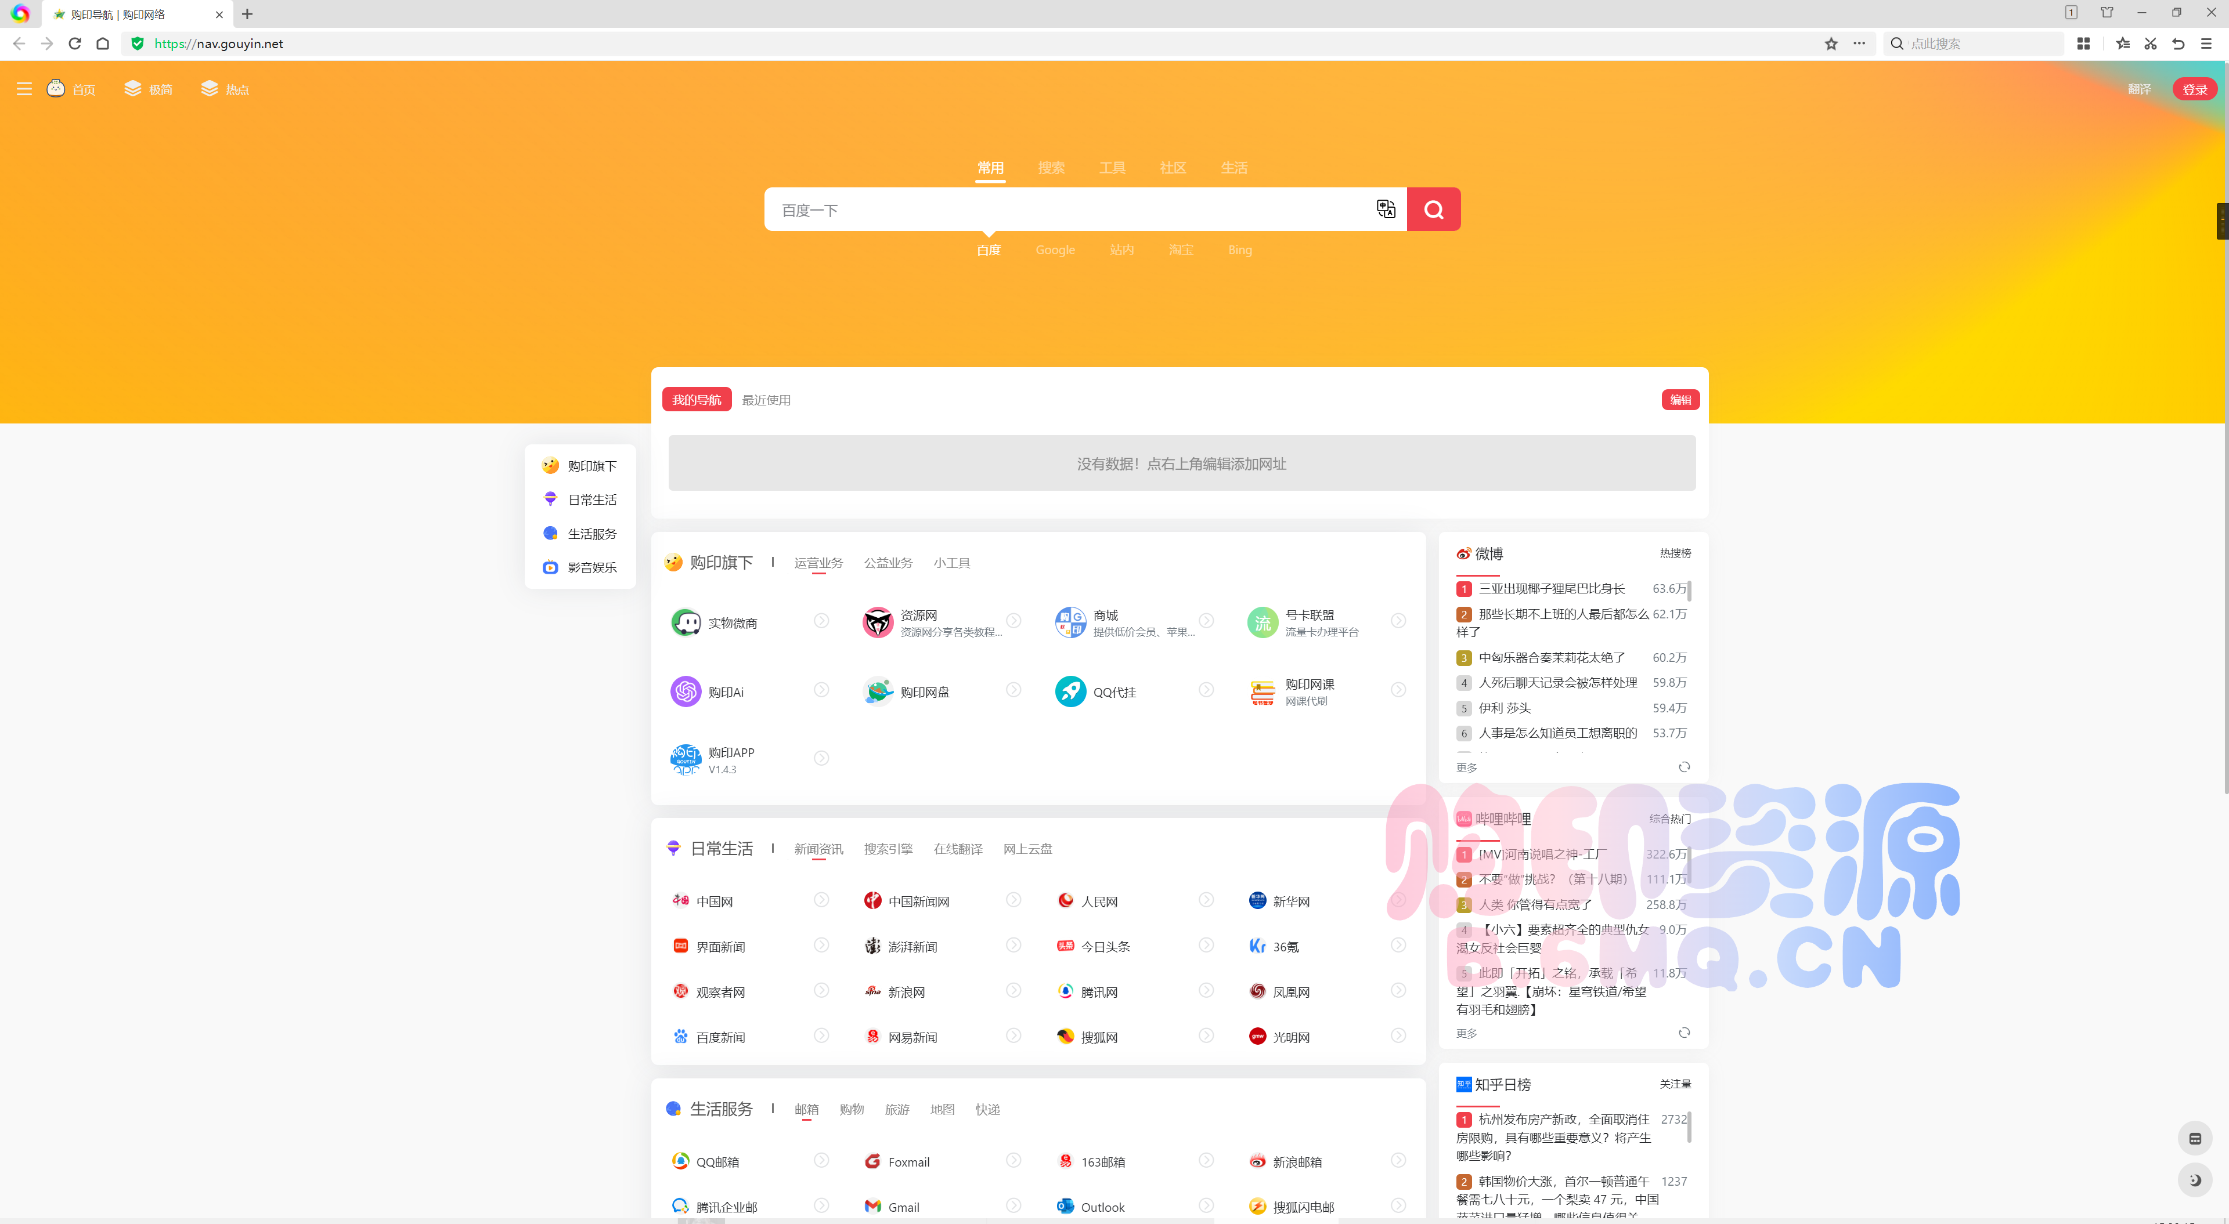Screen dimensions: 2229x1224
Task: Open the 极简 header link
Action: [x=148, y=89]
